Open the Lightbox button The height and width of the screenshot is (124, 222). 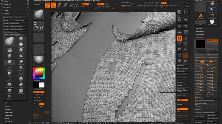click(39, 4)
